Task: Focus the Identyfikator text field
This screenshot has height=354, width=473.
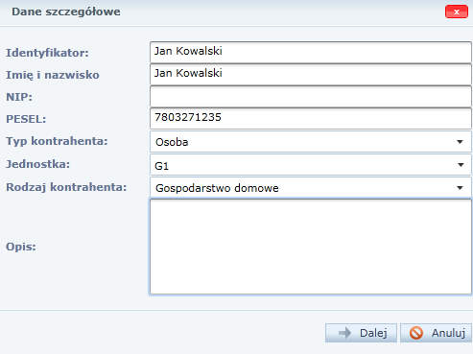Action: coord(311,52)
